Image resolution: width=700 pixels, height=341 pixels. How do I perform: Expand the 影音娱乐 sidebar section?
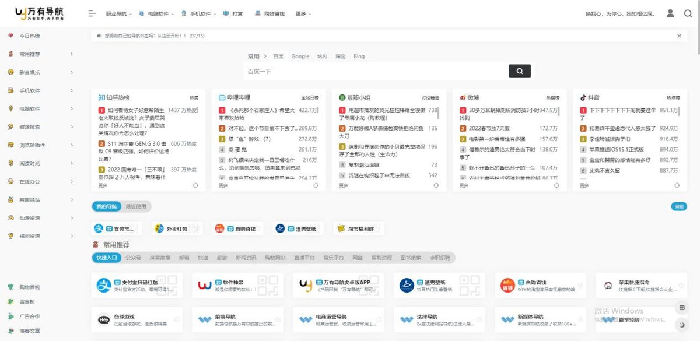72,72
